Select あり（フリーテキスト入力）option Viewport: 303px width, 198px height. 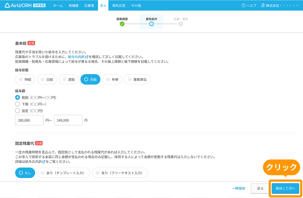click(x=120, y=173)
